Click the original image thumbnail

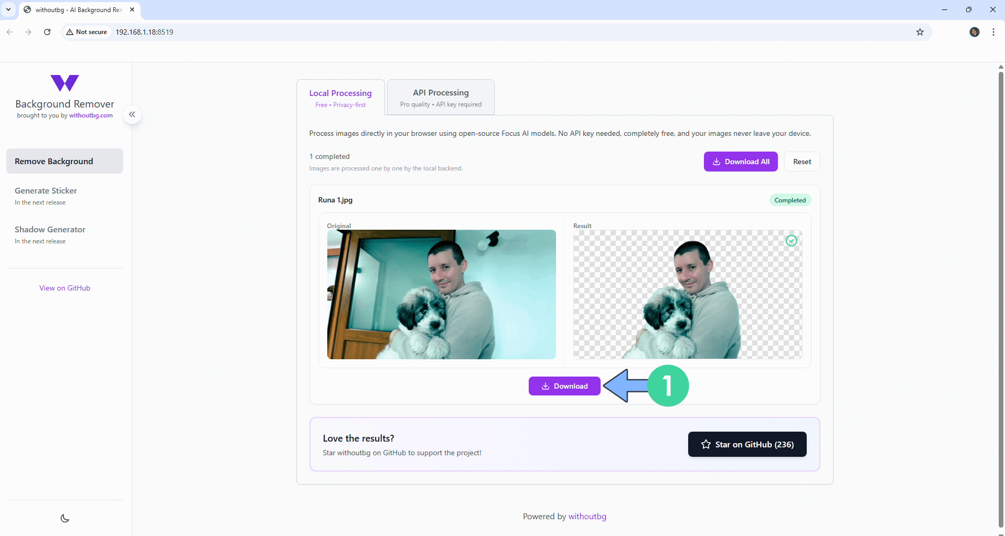(x=441, y=294)
